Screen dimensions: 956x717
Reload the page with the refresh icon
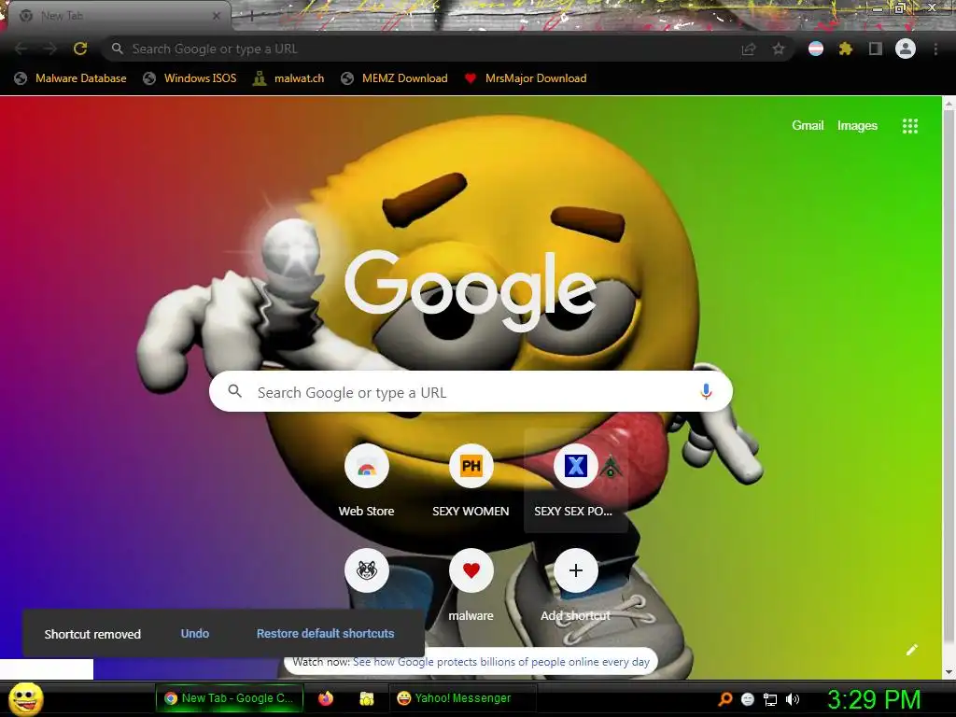click(x=80, y=49)
